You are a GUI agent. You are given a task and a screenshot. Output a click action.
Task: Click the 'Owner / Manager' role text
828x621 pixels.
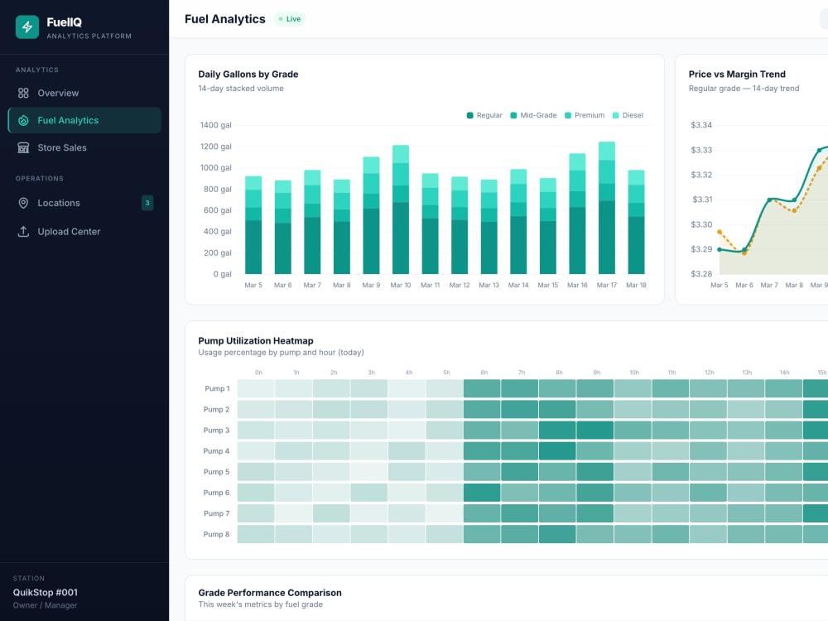(45, 606)
